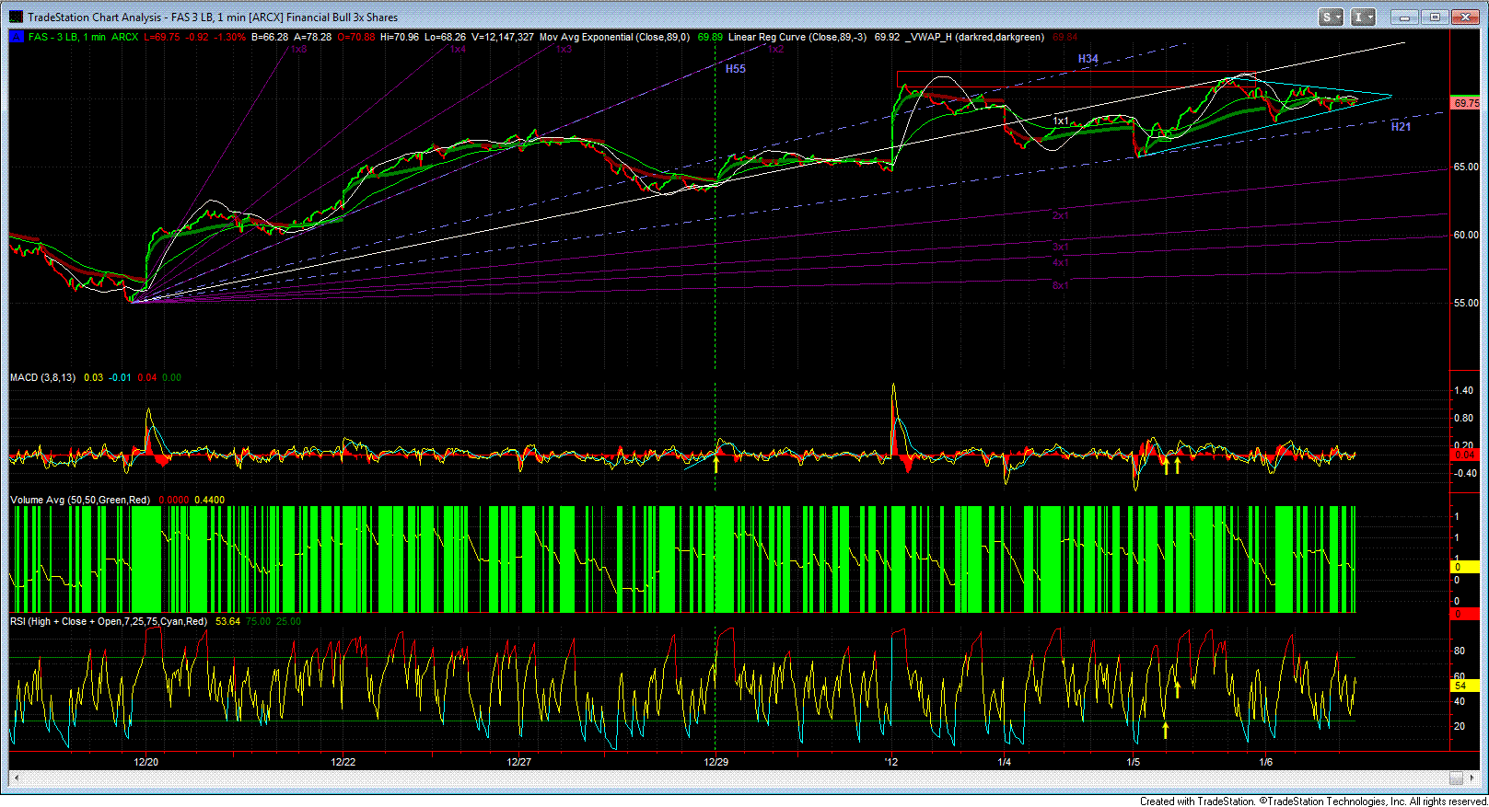This screenshot has height=807, width=1489.
Task: Click the 12/22 date on time axis
Action: (343, 762)
